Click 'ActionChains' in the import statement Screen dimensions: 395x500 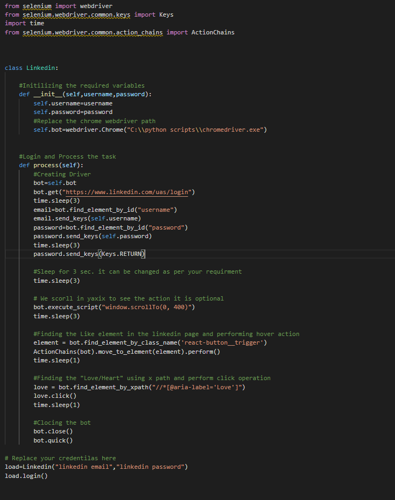(213, 32)
